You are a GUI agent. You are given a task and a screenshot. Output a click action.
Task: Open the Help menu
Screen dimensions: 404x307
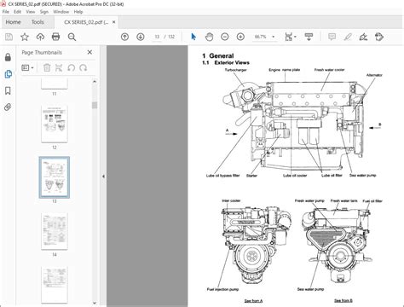coord(78,12)
